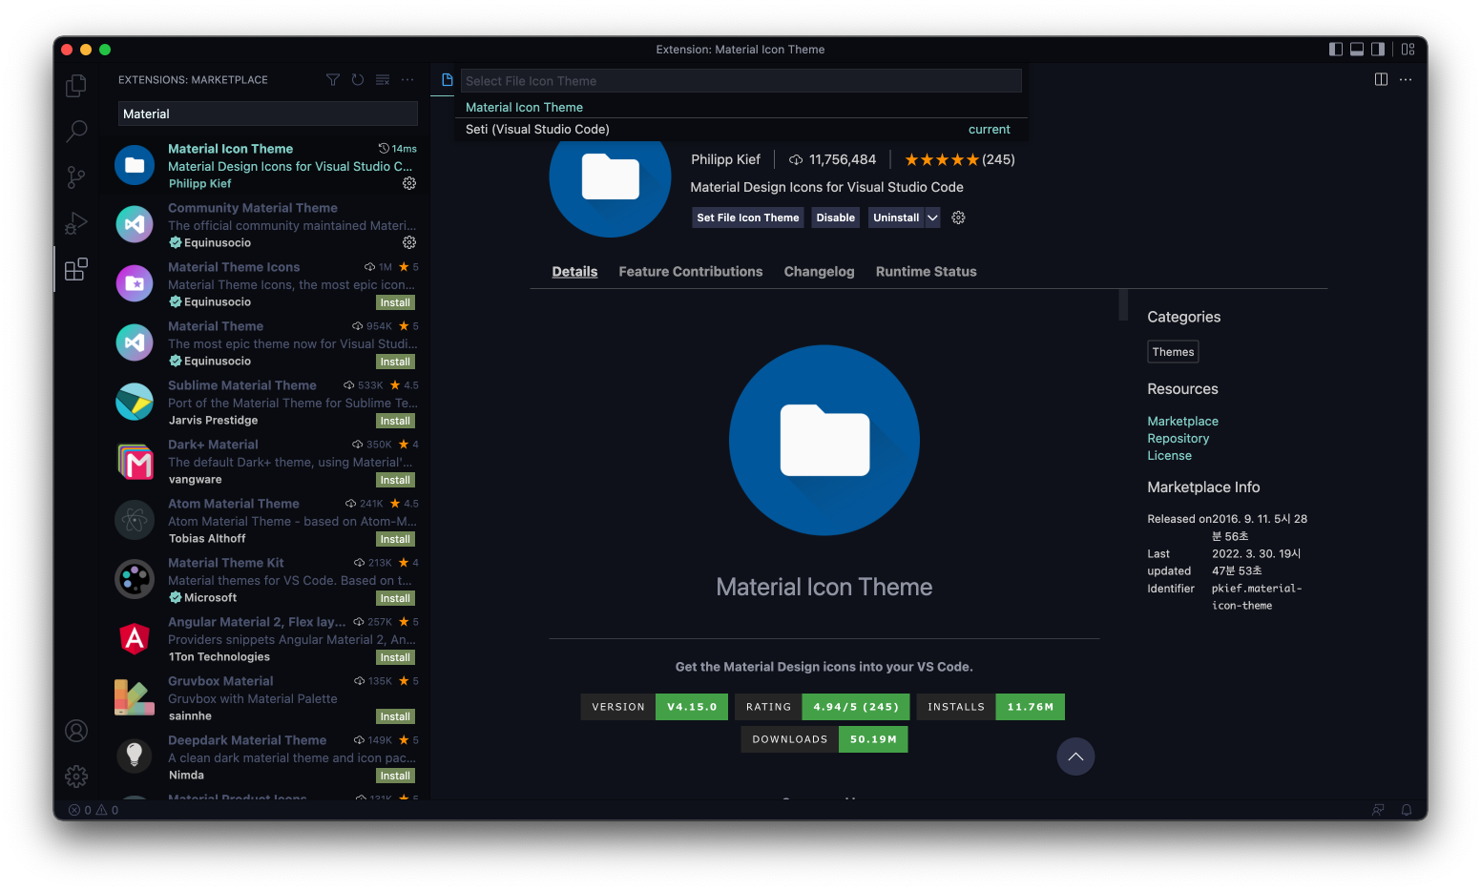This screenshot has width=1481, height=891.
Task: Select Material Theme extension by Equinuocio
Action: 266,343
